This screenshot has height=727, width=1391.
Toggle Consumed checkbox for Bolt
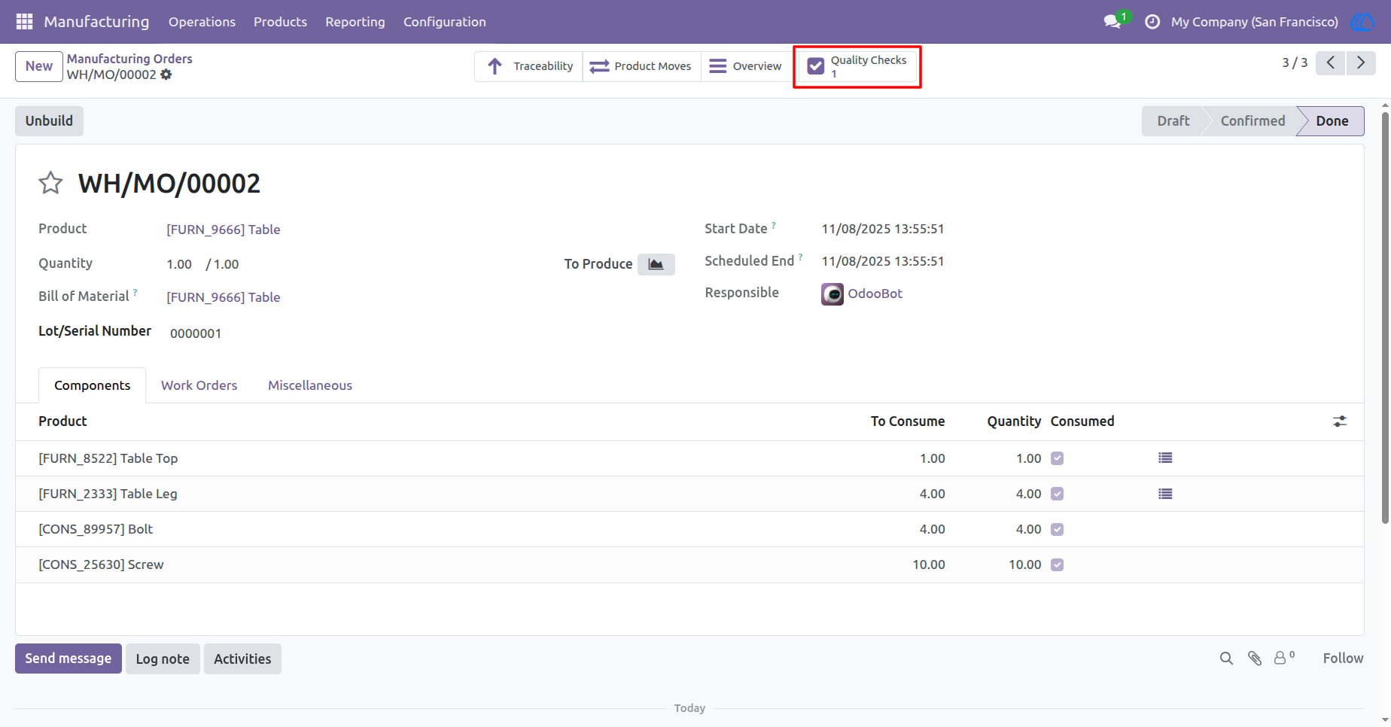tap(1057, 529)
